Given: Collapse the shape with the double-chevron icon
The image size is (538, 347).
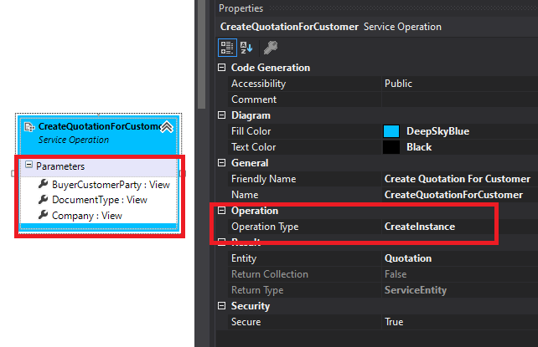Looking at the screenshot, I should 167,127.
